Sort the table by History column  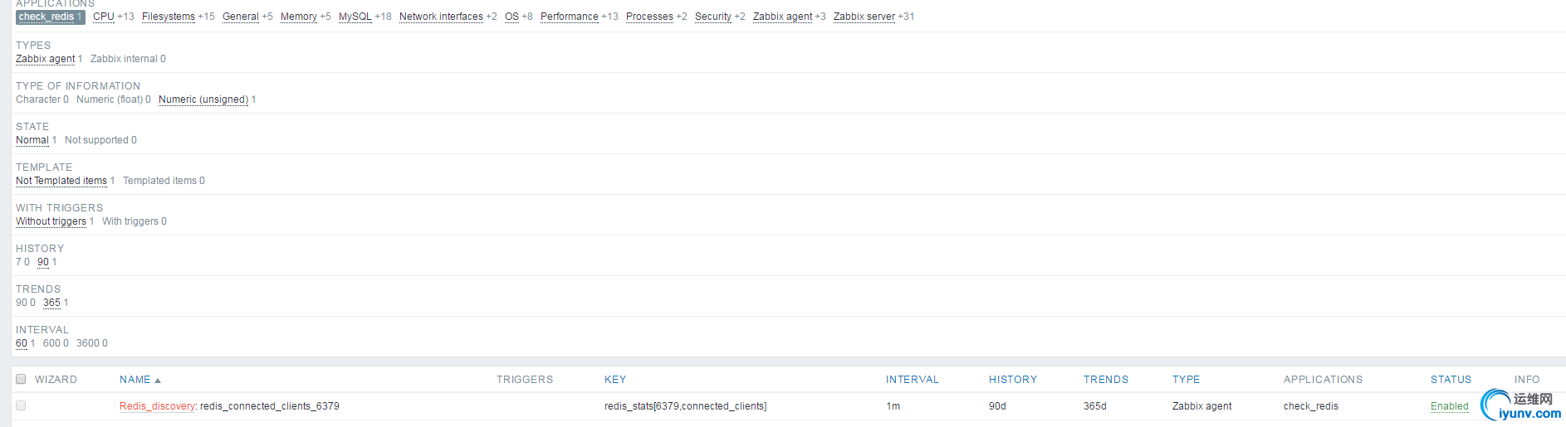coord(1013,380)
